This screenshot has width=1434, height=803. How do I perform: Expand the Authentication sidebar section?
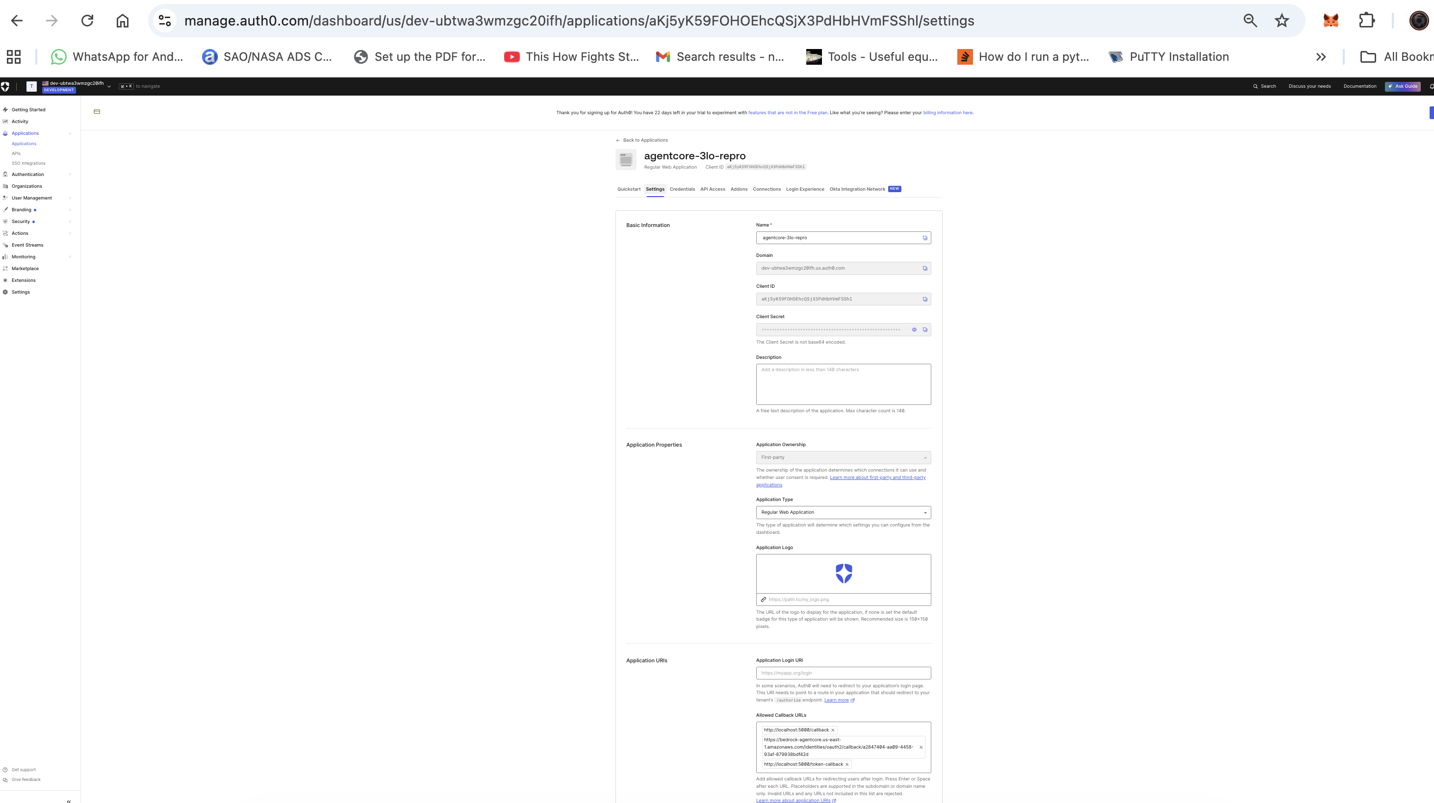(x=70, y=175)
